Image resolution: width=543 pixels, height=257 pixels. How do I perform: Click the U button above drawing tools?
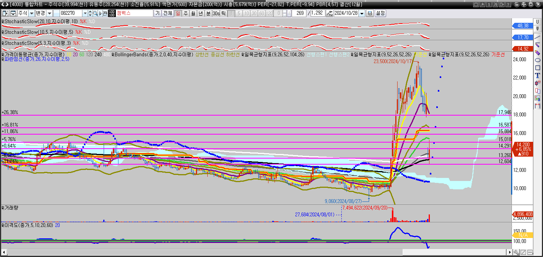[537, 21]
